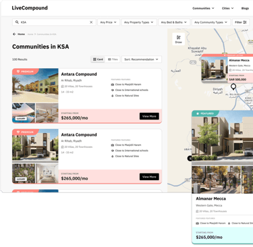Open the Any Price dropdown
Screen dimensions: 253x247
pyautogui.click(x=109, y=22)
